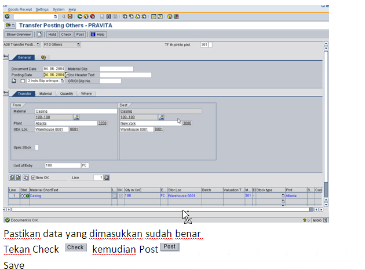Open material search icon in Dest section

162,117
